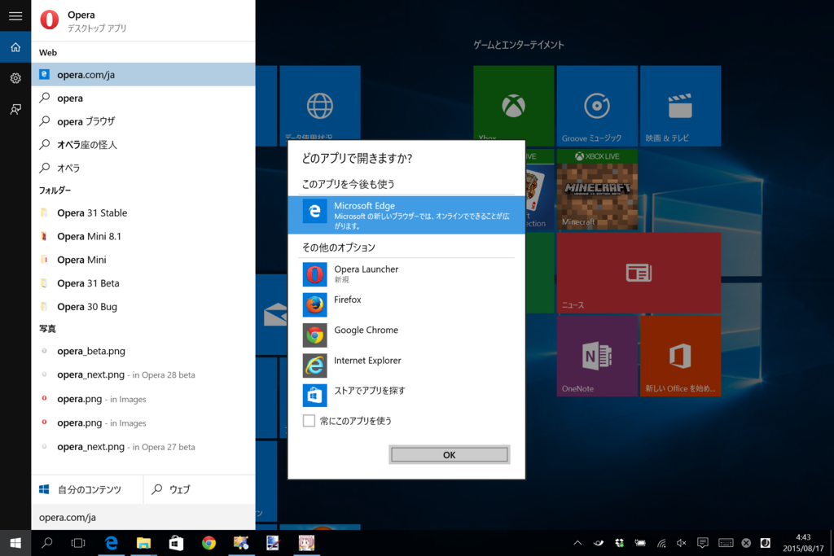Select ストアでアプリを探す option
This screenshot has width=834, height=556.
[406, 396]
